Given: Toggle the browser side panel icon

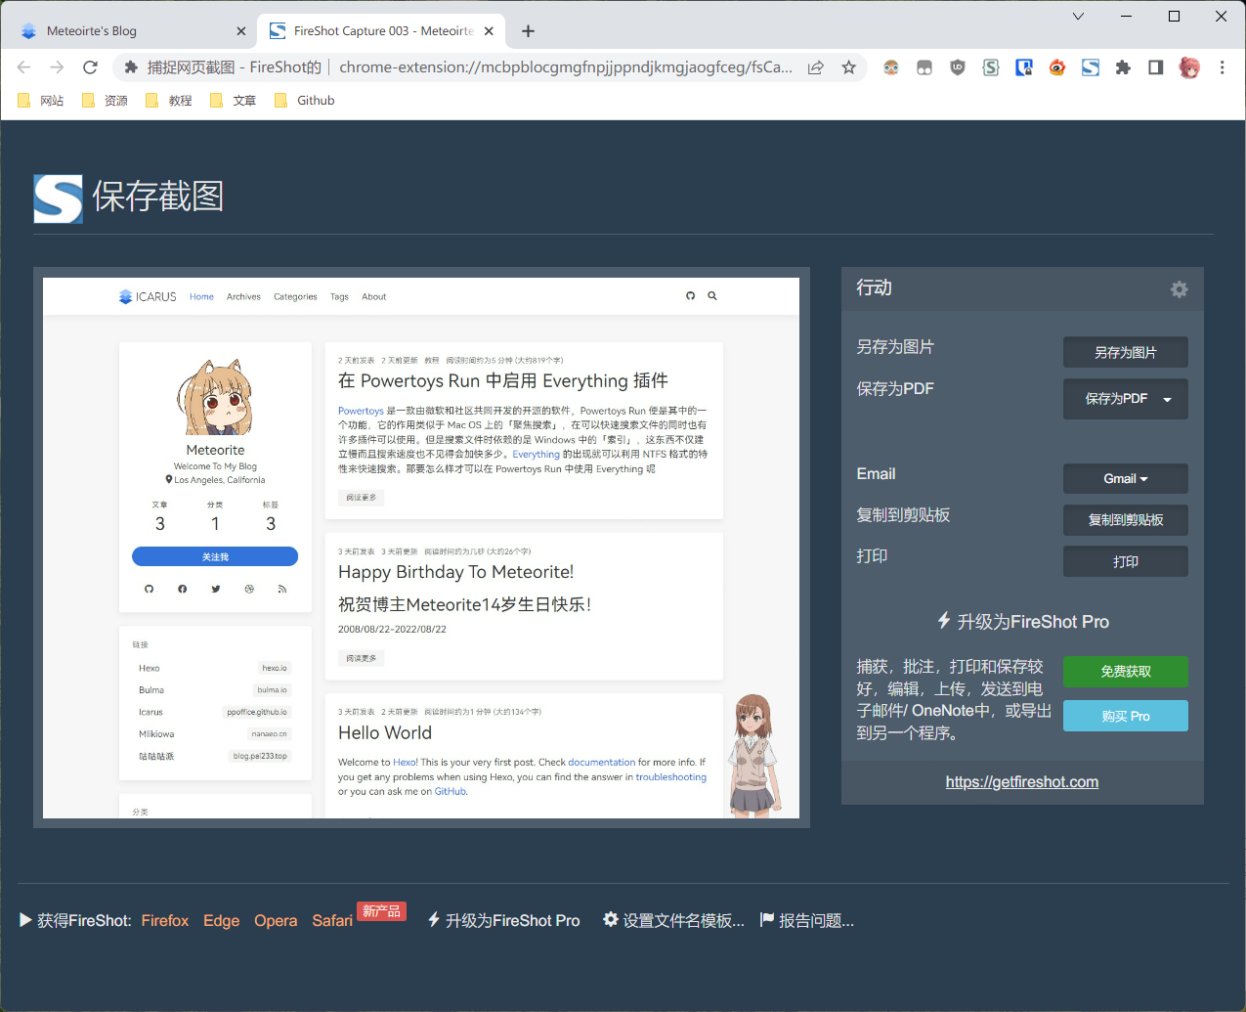Looking at the screenshot, I should click(x=1156, y=67).
